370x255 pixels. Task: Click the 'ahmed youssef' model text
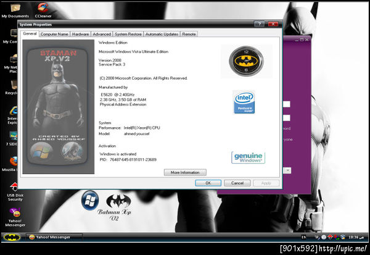(x=137, y=134)
